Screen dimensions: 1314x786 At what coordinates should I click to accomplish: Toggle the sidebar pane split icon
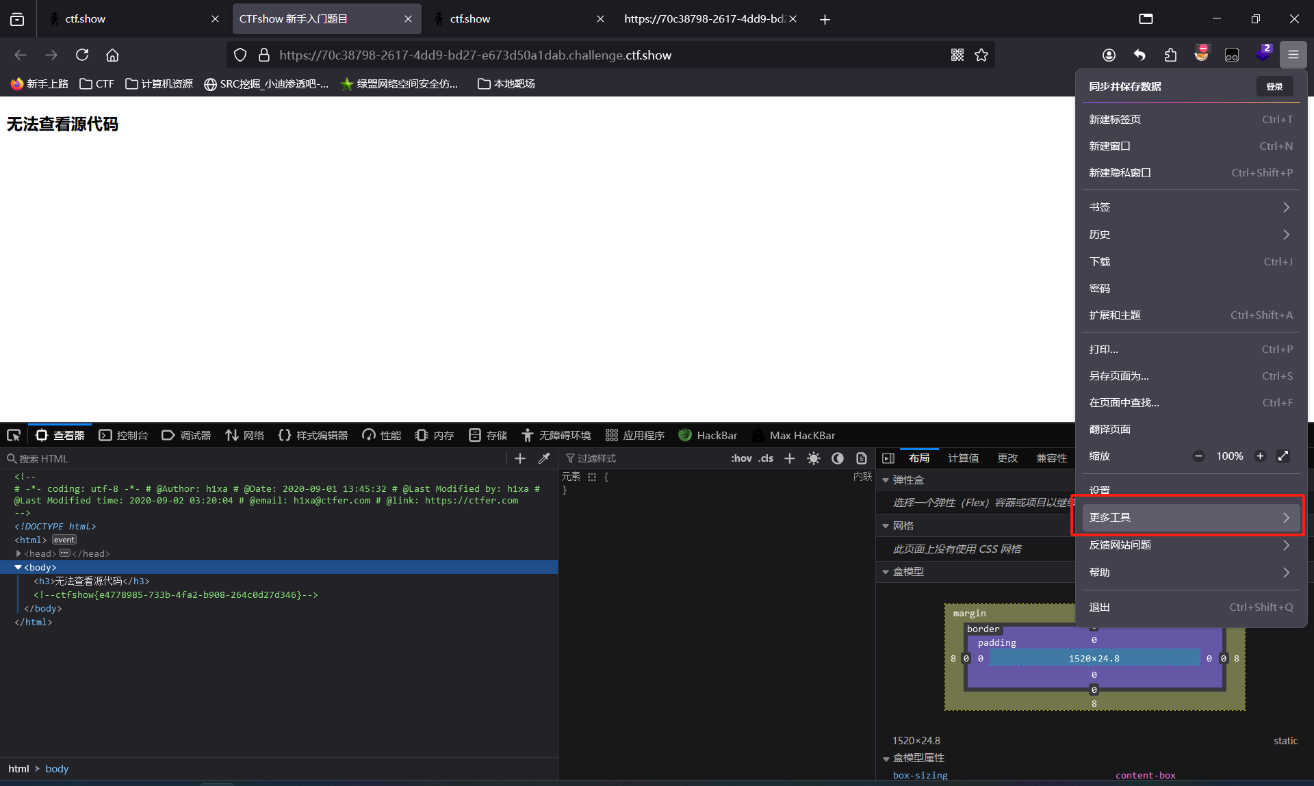tap(888, 458)
